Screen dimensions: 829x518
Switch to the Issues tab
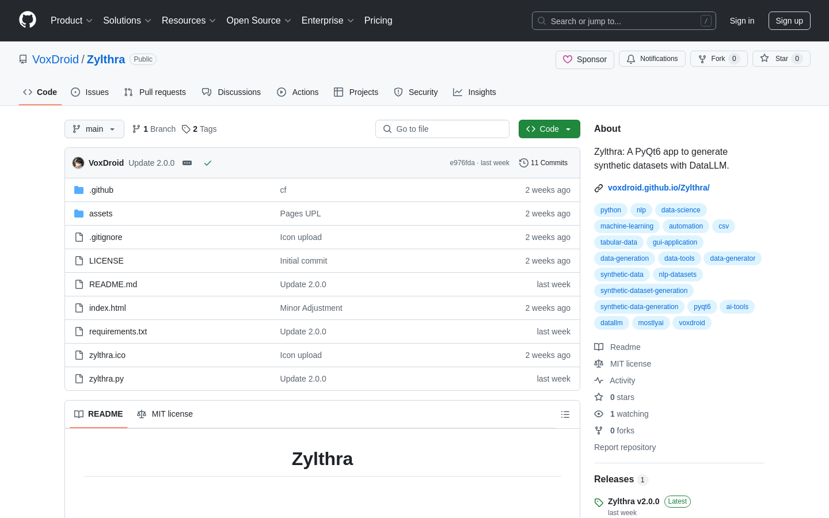(x=90, y=92)
